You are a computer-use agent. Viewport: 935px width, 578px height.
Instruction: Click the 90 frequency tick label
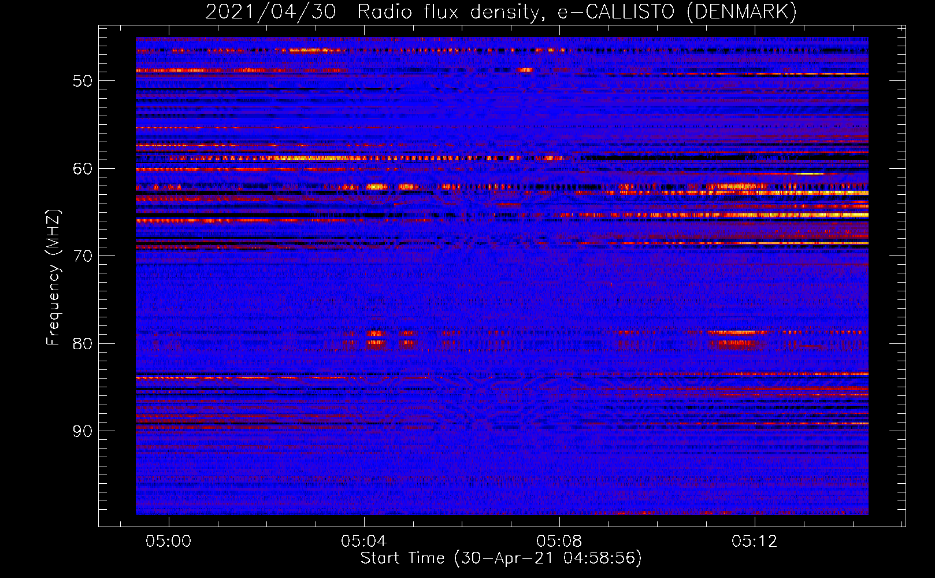point(83,431)
